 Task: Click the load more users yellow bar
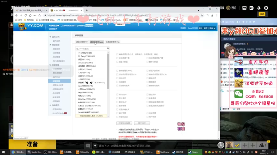tap(91, 116)
